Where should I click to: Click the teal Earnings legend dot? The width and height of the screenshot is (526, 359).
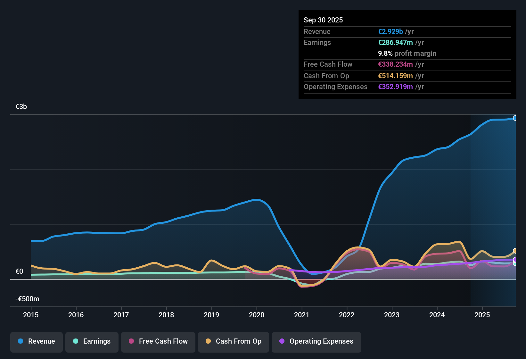(x=76, y=341)
